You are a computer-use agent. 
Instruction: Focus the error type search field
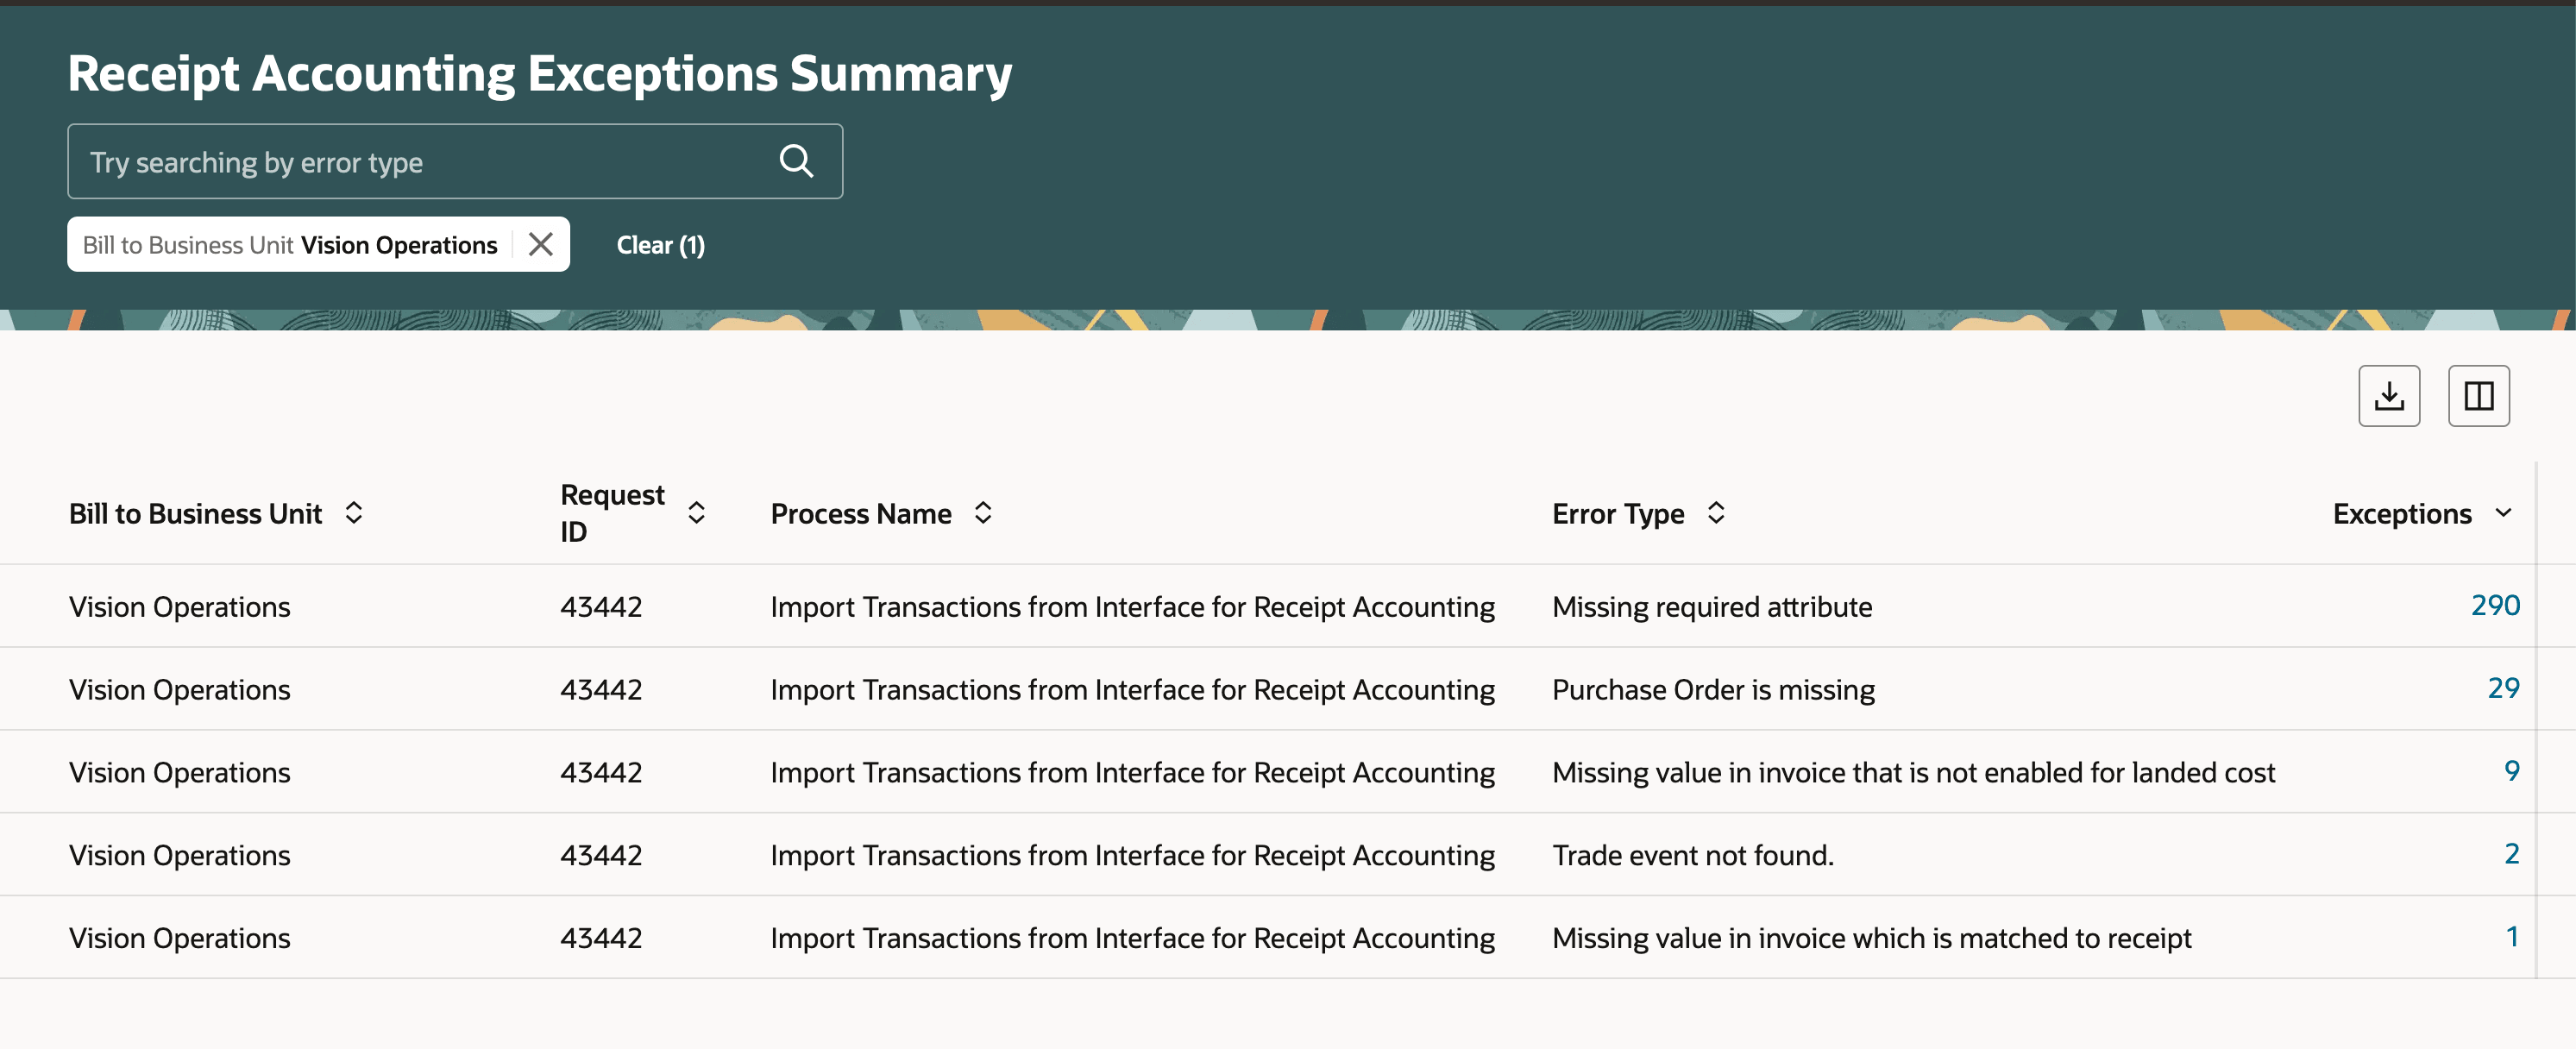point(420,162)
